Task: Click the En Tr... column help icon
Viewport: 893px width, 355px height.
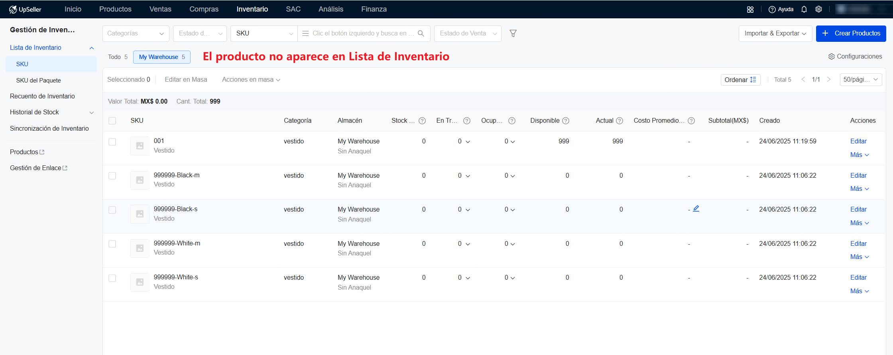Action: [x=467, y=121]
